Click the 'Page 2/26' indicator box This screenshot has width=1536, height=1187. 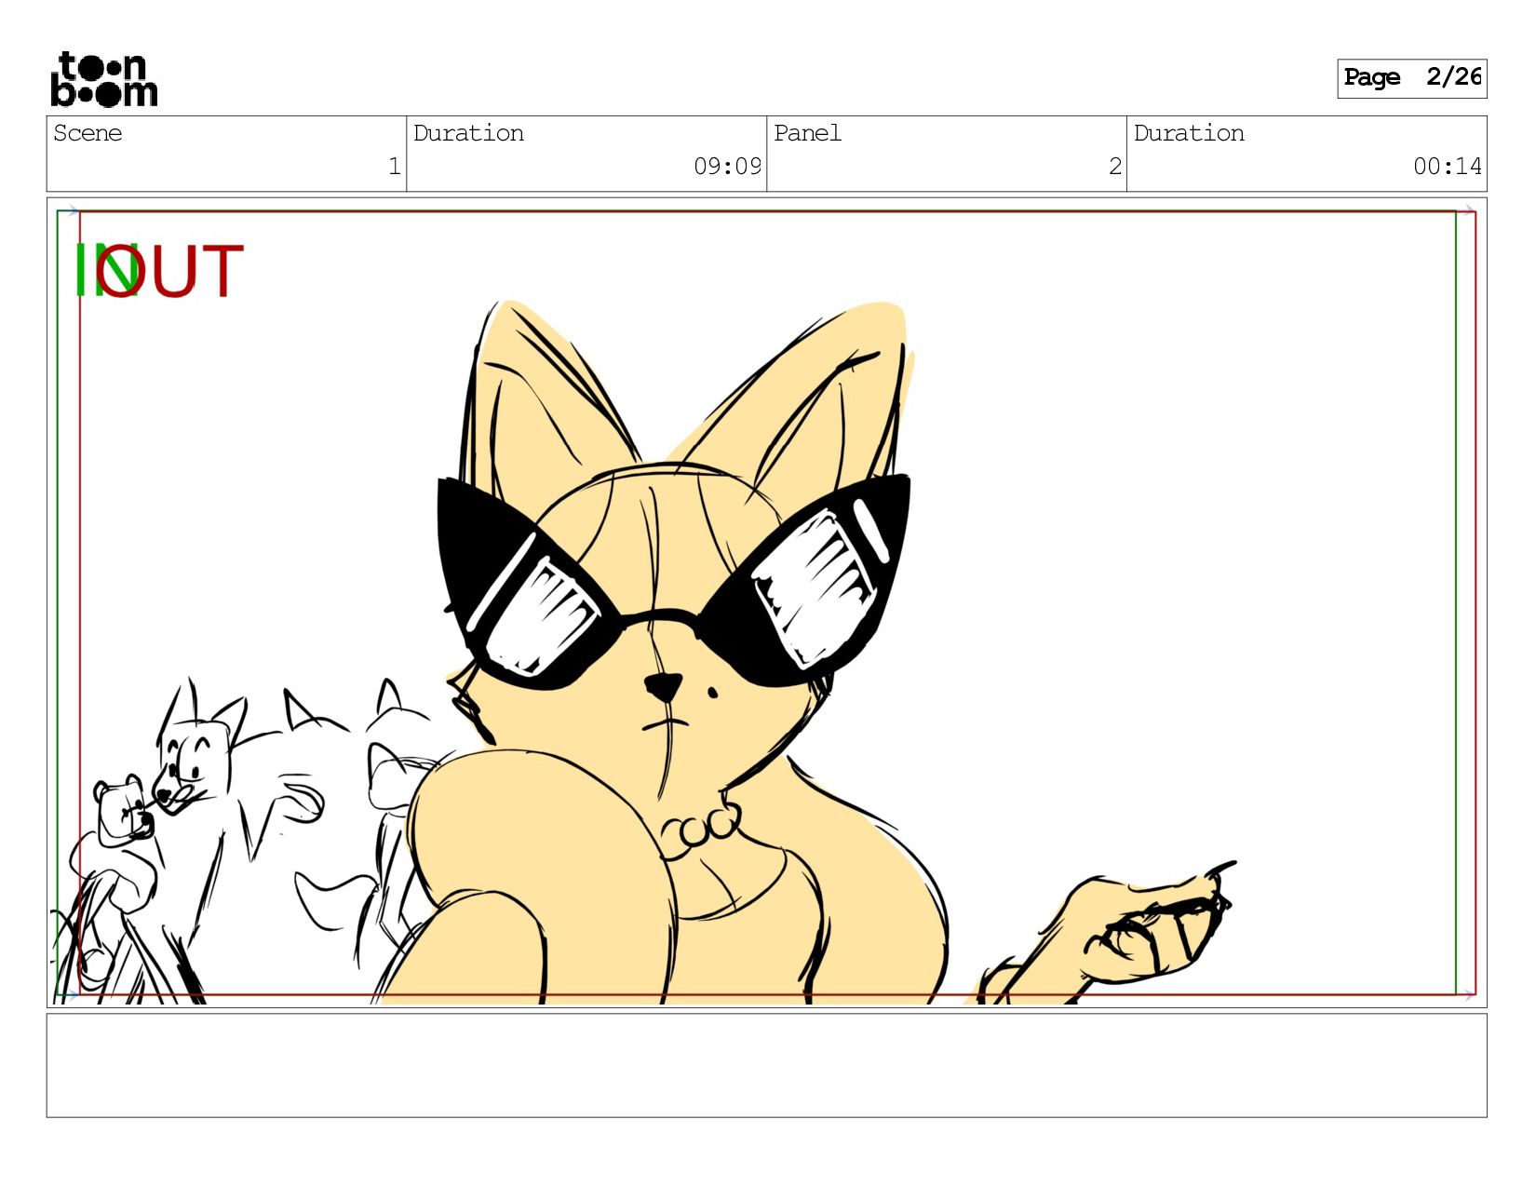click(x=1411, y=78)
